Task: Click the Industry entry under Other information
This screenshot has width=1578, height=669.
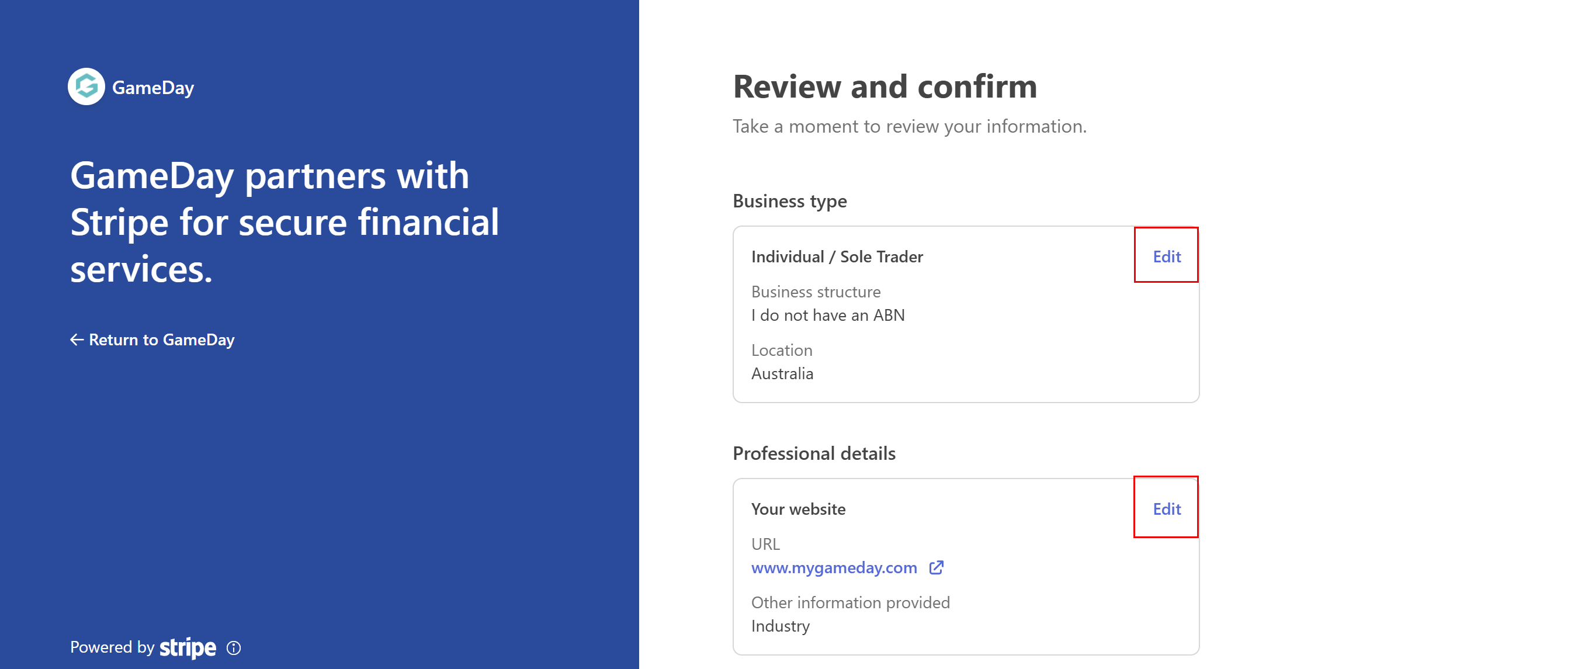Action: (x=780, y=626)
